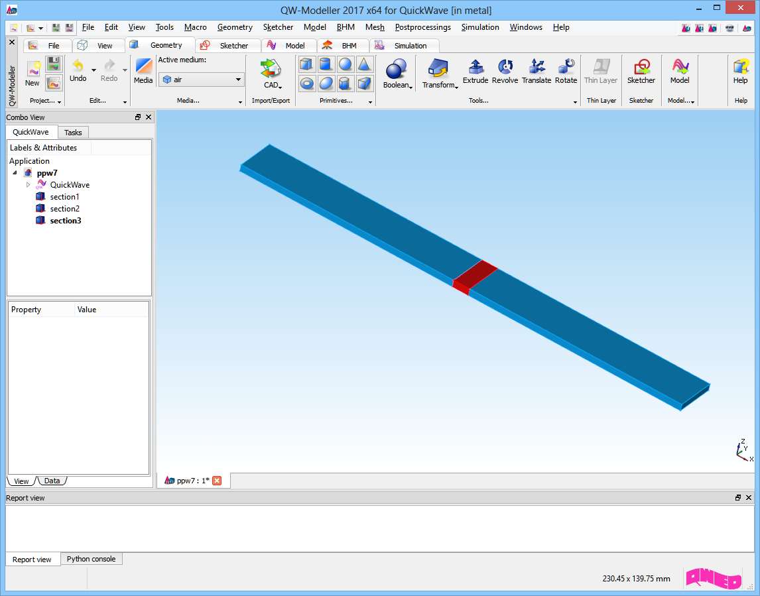760x596 pixels.
Task: Click the new project icon in quick-access toolbar
Action: pyautogui.click(x=14, y=28)
